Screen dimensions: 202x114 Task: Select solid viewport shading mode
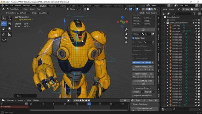[x=149, y=9]
